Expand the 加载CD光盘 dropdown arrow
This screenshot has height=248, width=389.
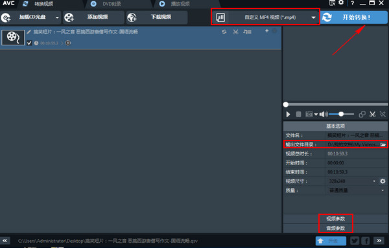click(x=57, y=17)
